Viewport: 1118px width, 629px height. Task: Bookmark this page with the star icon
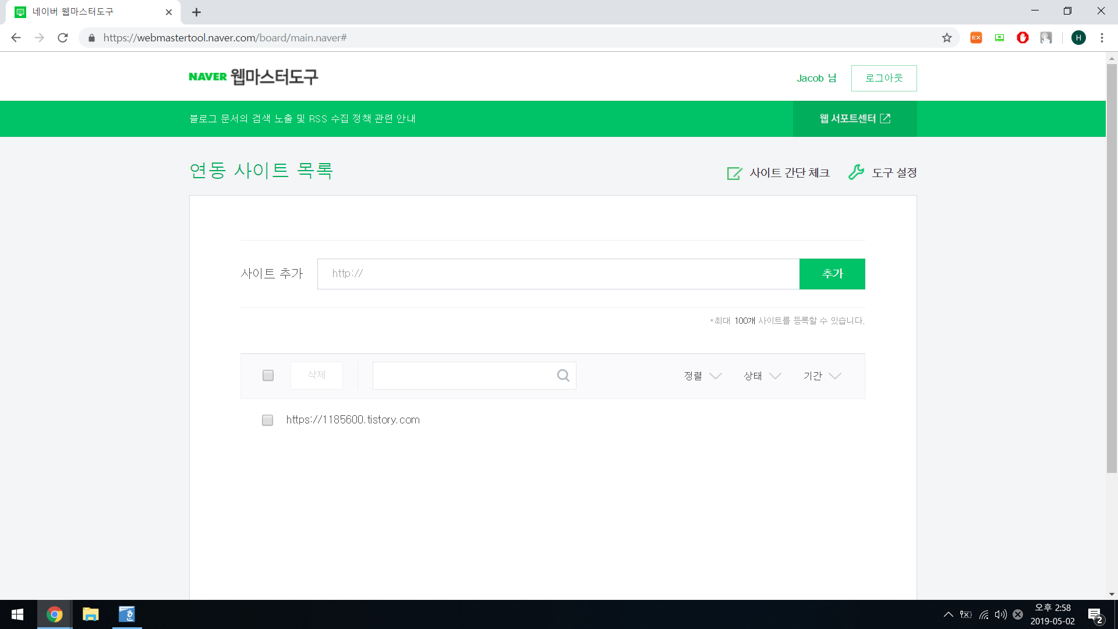947,38
